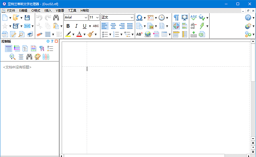256x157 pixels.
Task: Click the format painter brush icon
Action: pos(90,34)
